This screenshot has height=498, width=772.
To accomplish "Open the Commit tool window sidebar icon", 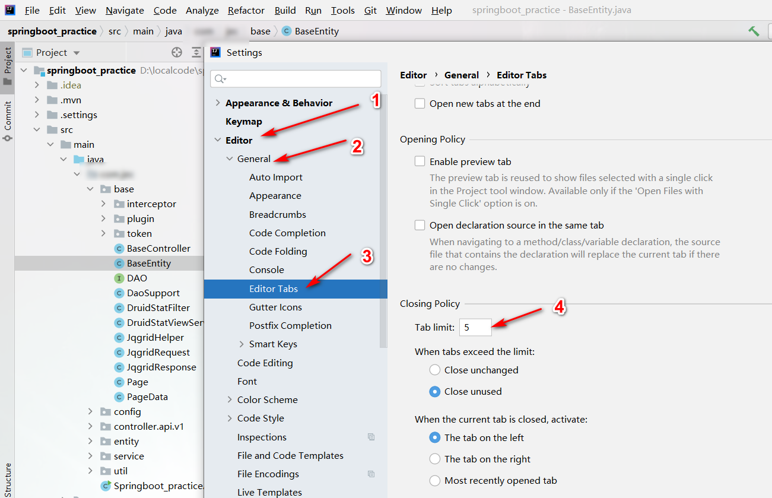I will click(8, 122).
